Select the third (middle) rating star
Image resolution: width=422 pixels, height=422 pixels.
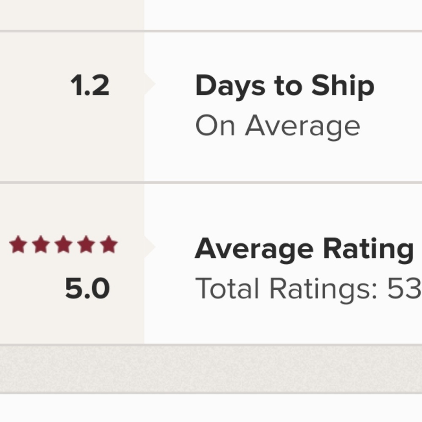coord(63,245)
